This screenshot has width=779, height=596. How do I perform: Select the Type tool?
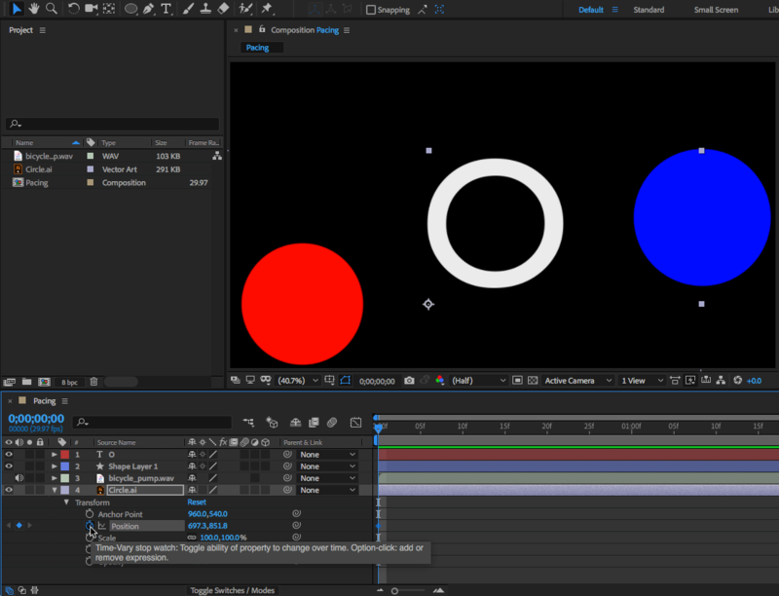point(167,9)
